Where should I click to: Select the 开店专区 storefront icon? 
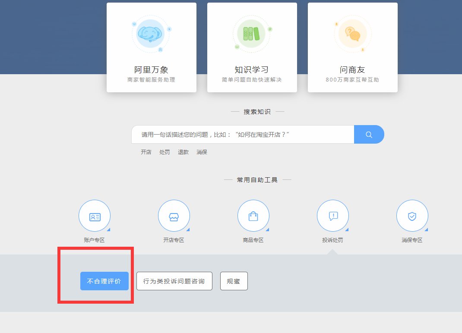click(174, 216)
